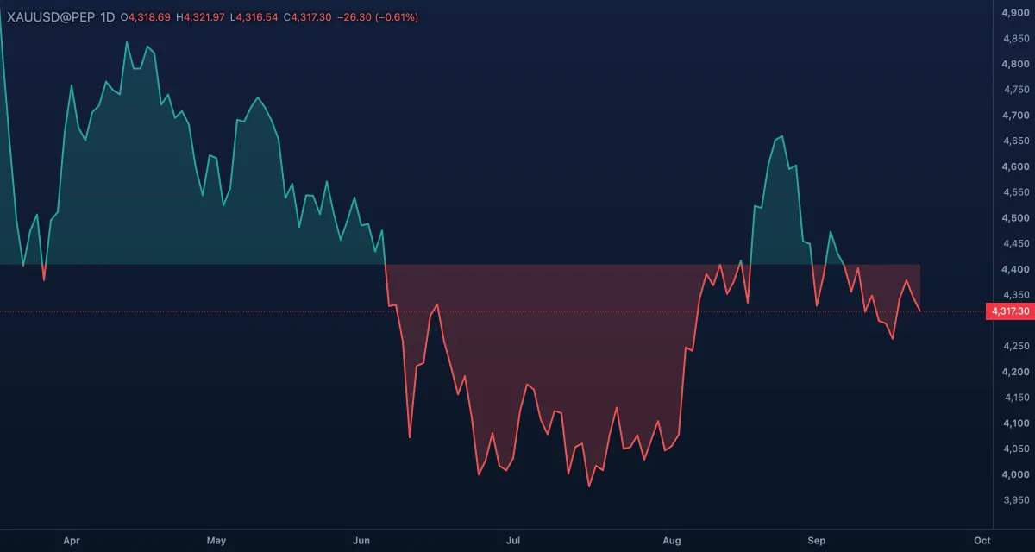Click the 4,500 price axis label
Viewport: 1035px width, 552px height.
1015,218
